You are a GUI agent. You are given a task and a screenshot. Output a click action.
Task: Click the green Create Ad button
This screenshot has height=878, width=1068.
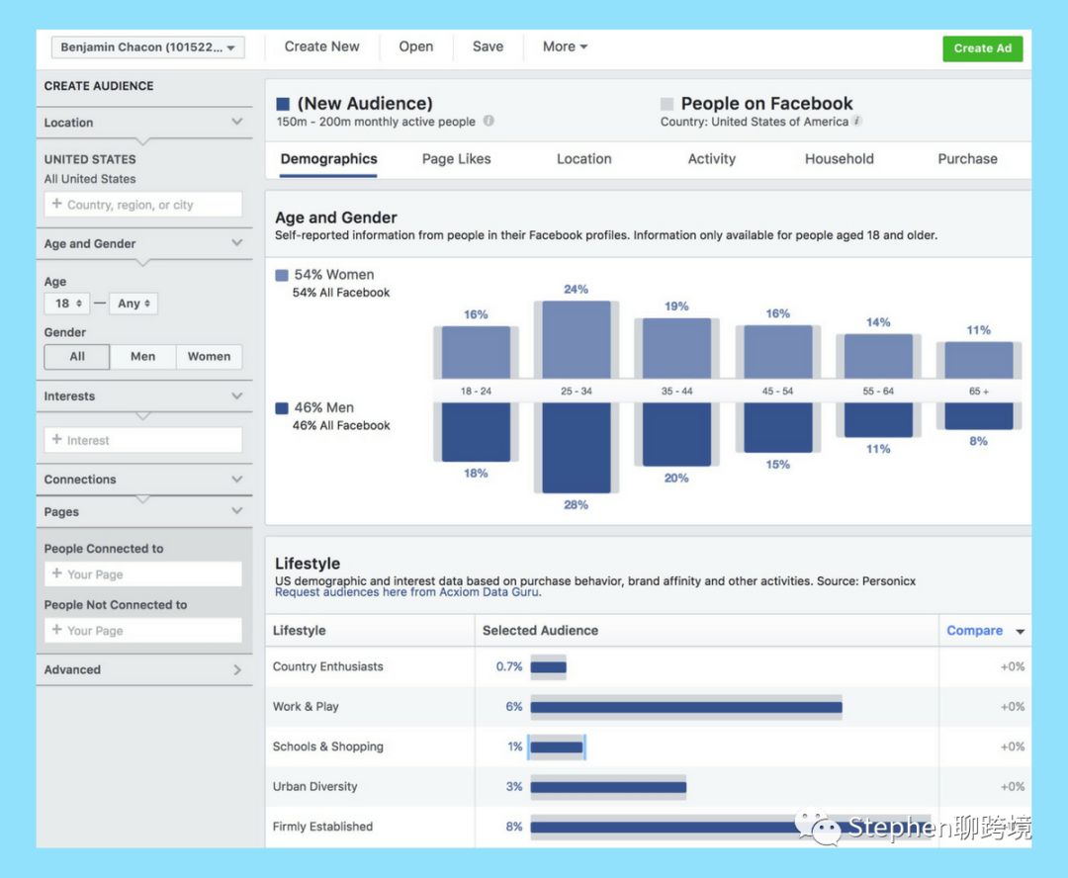point(982,48)
